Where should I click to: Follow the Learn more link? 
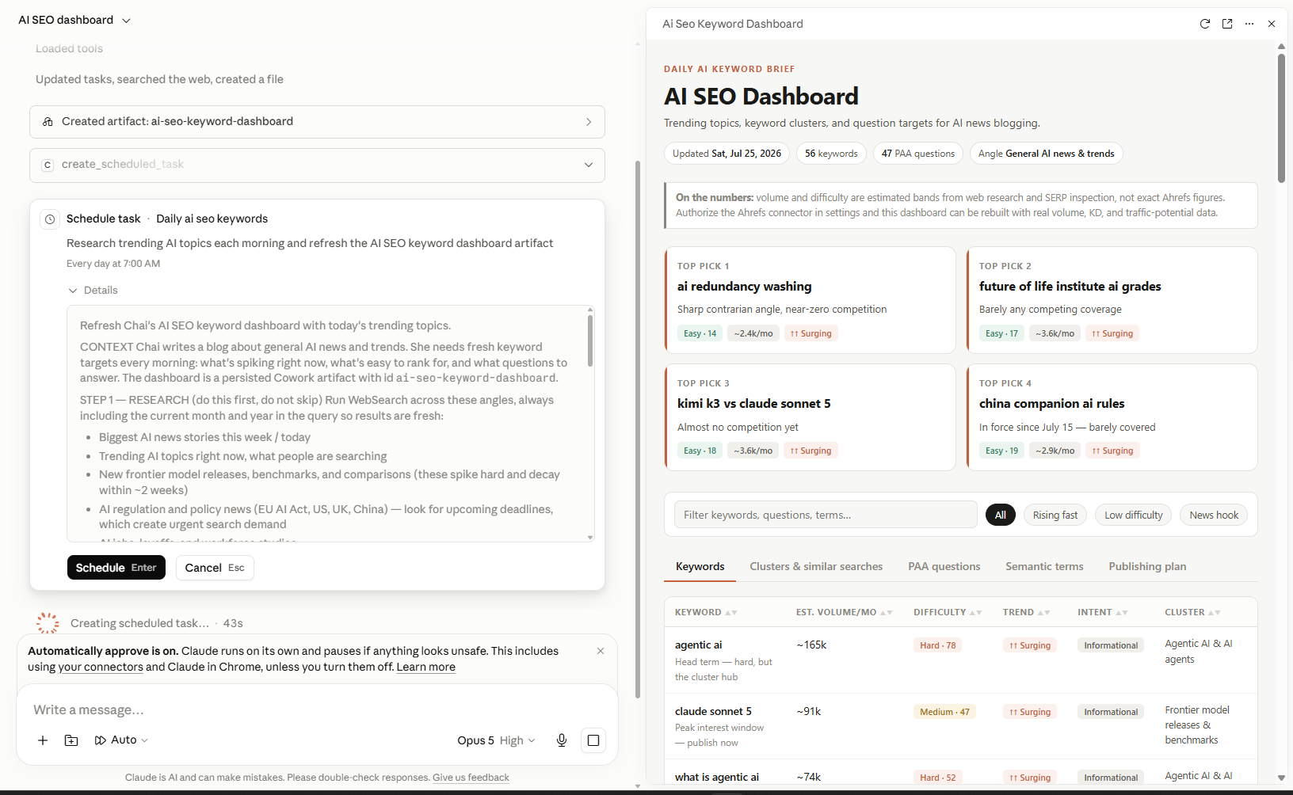click(x=426, y=668)
